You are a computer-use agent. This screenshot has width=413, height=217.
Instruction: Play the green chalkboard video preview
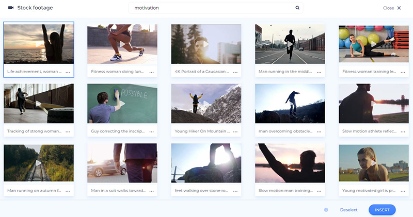[122, 104]
